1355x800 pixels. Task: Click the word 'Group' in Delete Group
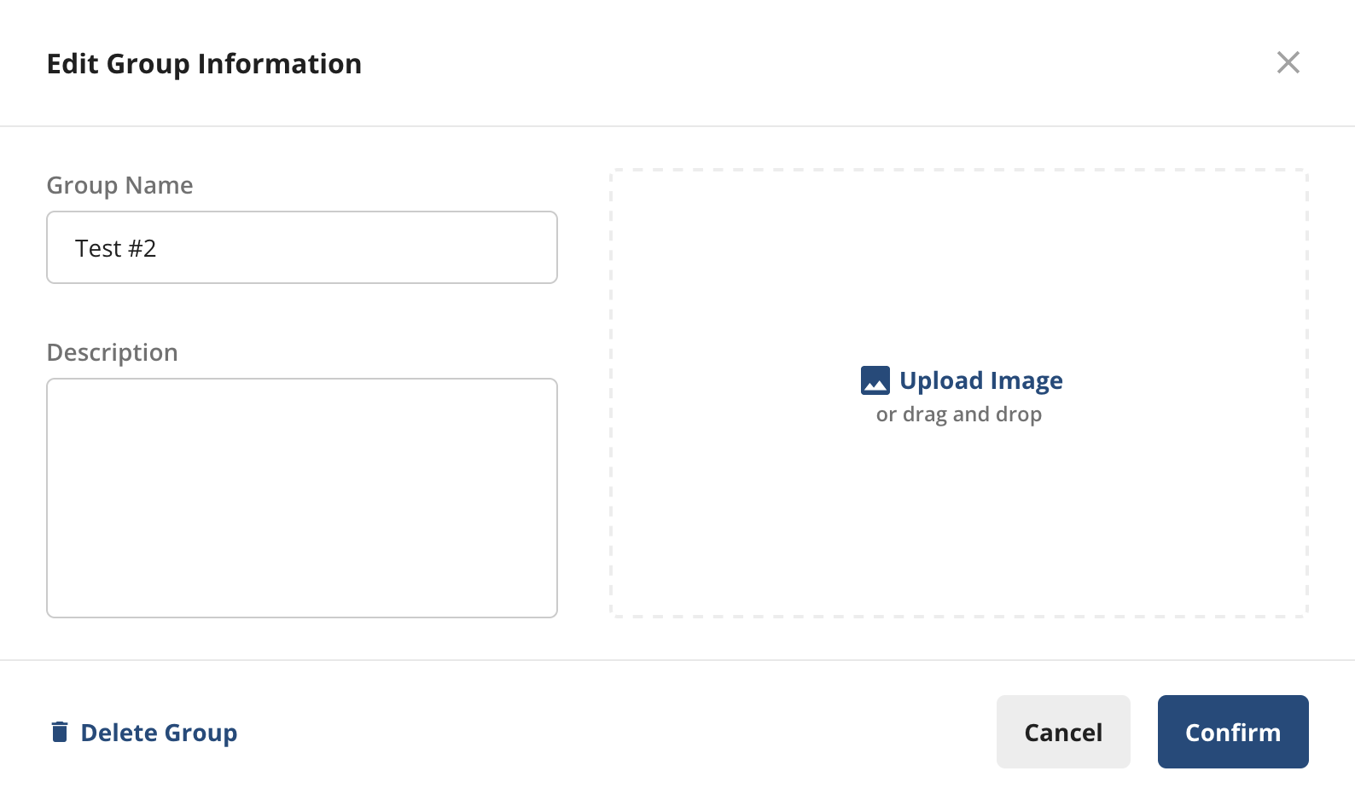pyautogui.click(x=201, y=733)
